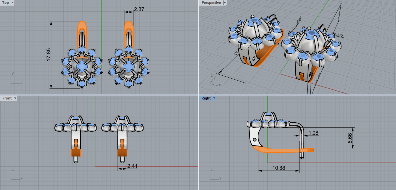
Task: Select the 10.88 dimension in Right view
Action: point(279,168)
